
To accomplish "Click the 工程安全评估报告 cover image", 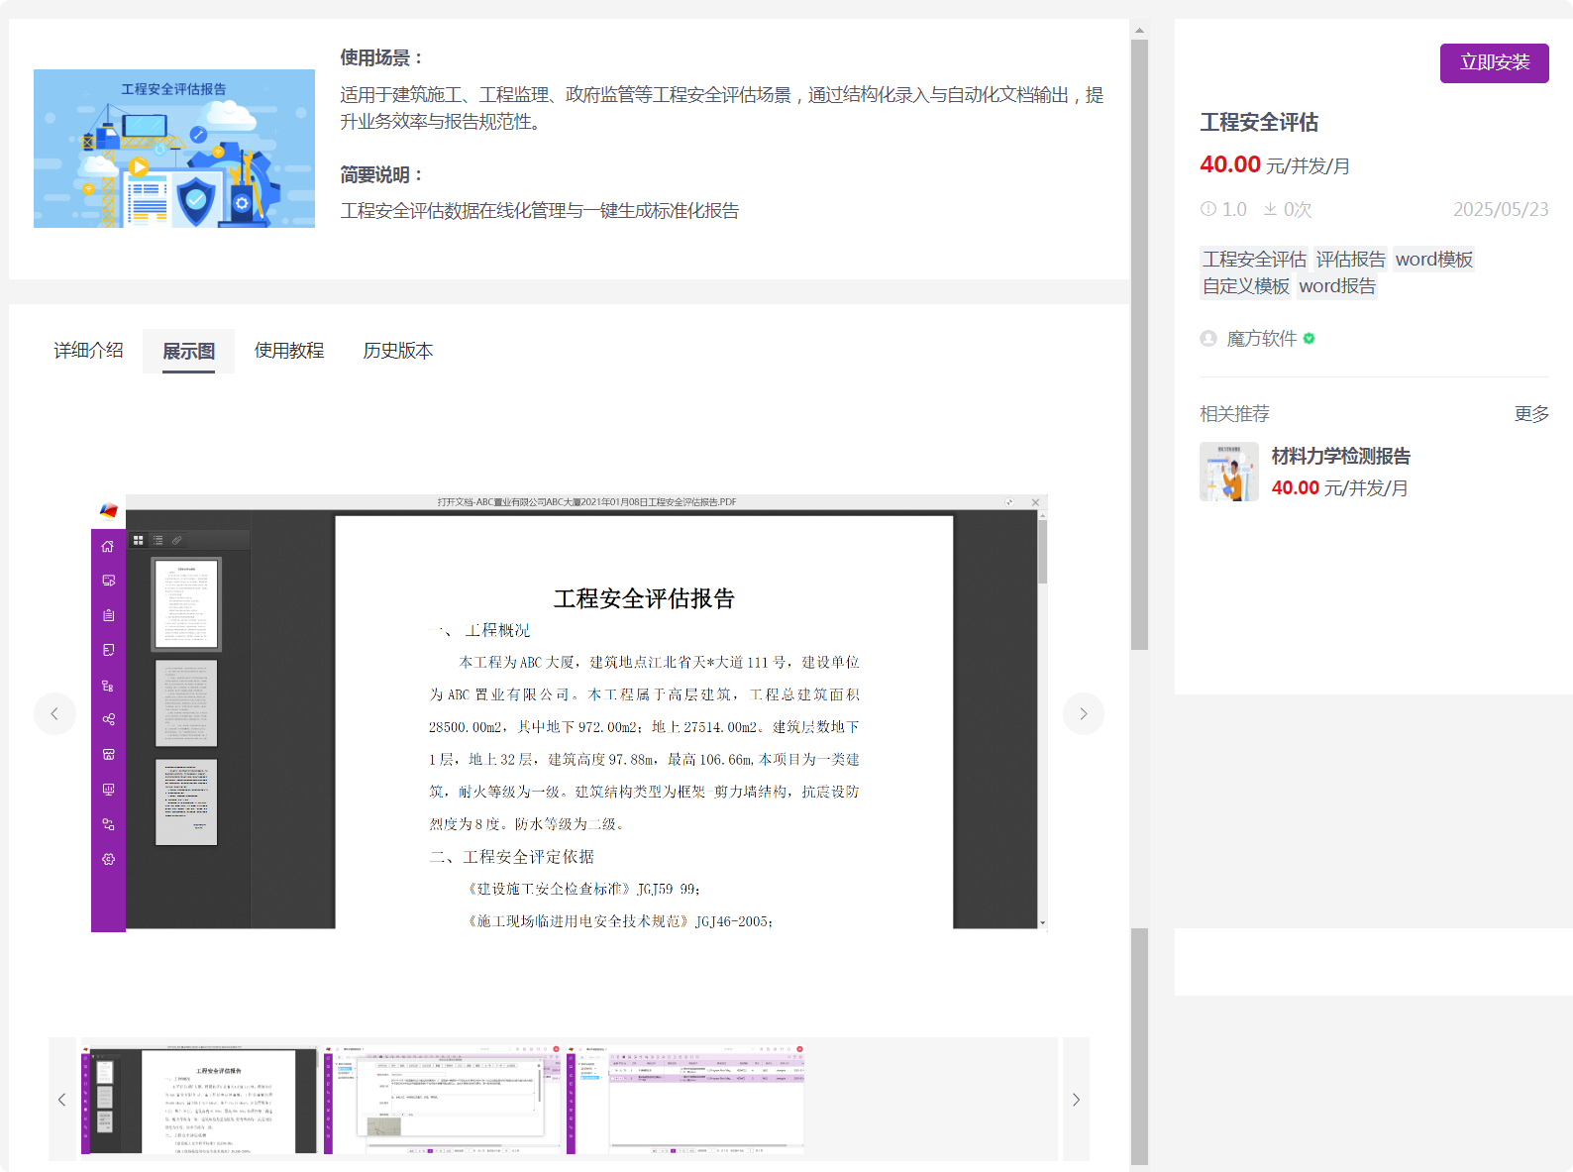I will click(174, 149).
